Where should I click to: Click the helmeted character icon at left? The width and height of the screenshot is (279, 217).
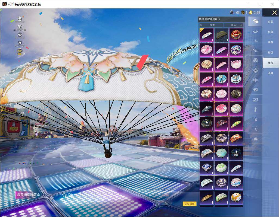pyautogui.click(x=20, y=18)
